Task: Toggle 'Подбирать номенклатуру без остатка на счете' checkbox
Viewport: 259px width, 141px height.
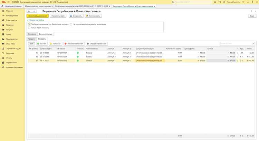Action: tap(29, 24)
